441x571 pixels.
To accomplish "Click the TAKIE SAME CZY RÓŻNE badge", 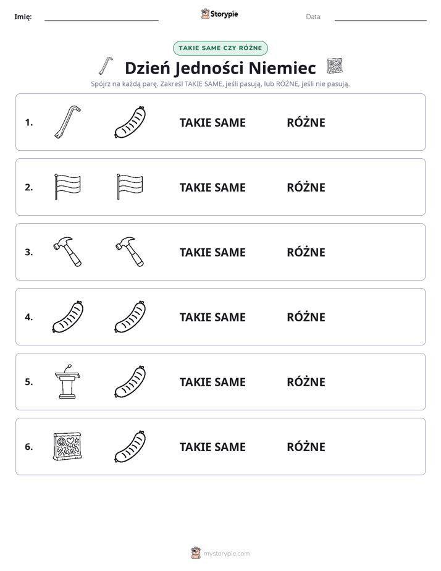I will tap(220, 48).
